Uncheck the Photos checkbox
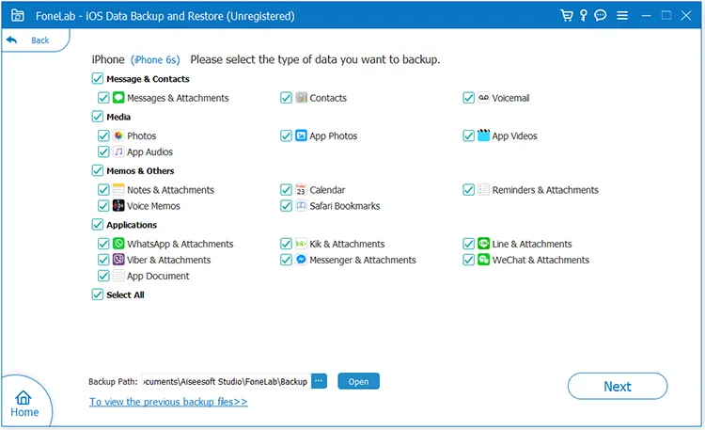The image size is (705, 430). (x=103, y=135)
